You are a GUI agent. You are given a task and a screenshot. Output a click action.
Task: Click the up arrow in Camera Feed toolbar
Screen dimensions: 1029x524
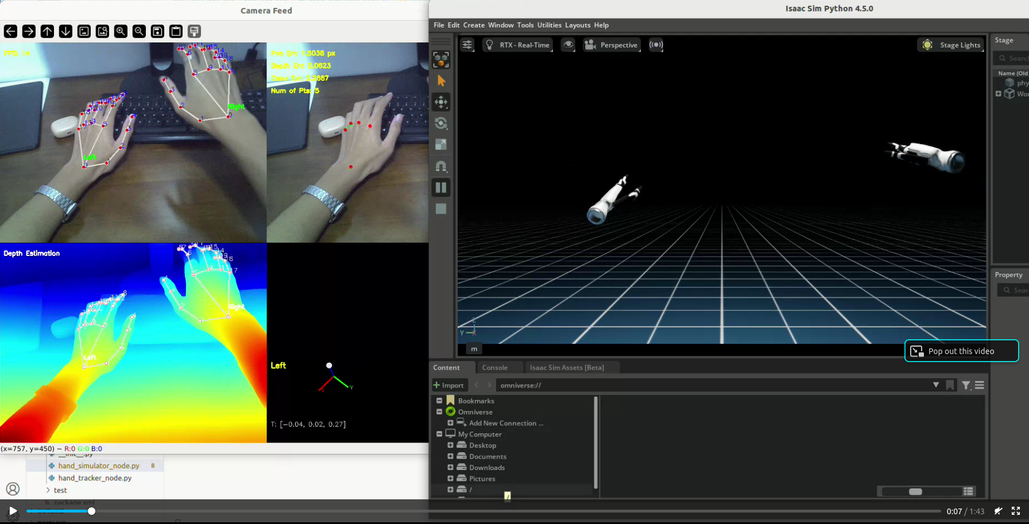[47, 32]
